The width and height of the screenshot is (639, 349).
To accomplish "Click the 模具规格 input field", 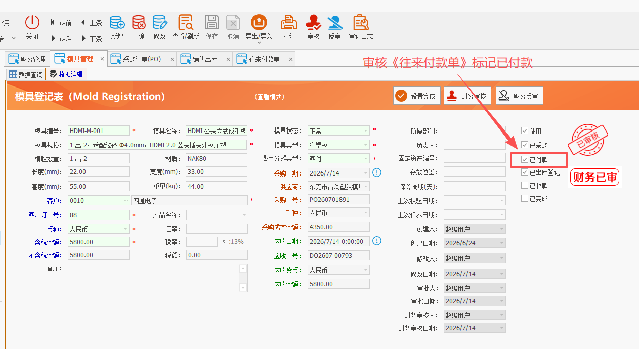I will (x=157, y=145).
